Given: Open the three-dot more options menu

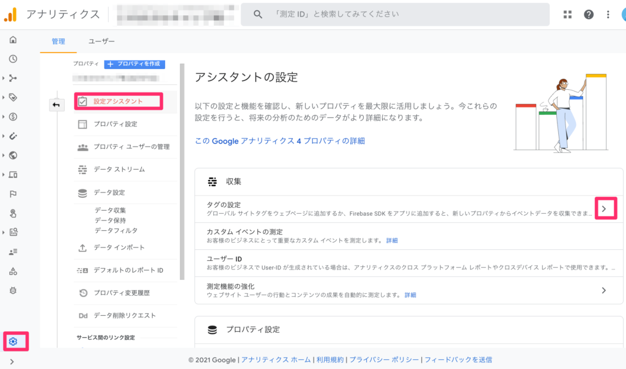Looking at the screenshot, I should [x=608, y=15].
